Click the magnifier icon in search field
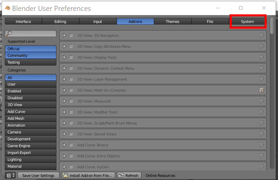278x180 pixels. [9, 33]
